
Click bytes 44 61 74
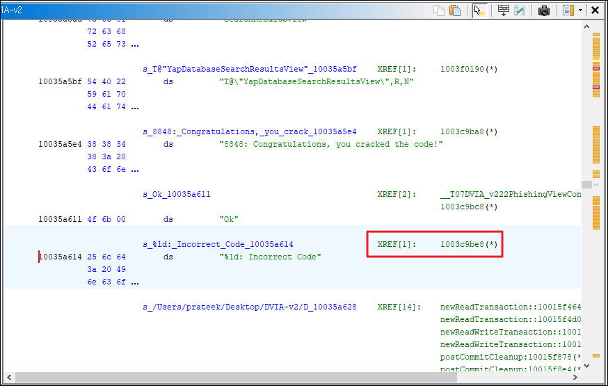pyautogui.click(x=106, y=107)
